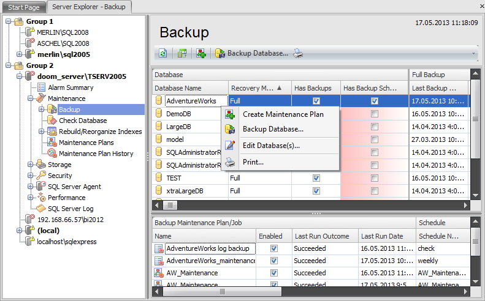Click the Create Maintenance Plan toolbar icon
Image resolution: width=485 pixels, height=301 pixels.
point(201,54)
